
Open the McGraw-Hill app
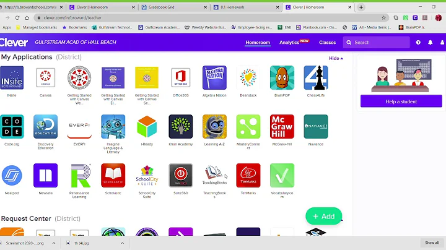click(282, 126)
